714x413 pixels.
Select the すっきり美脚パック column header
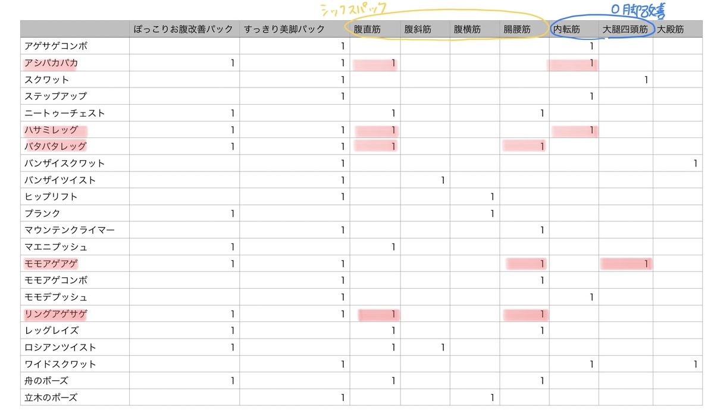pos(295,29)
